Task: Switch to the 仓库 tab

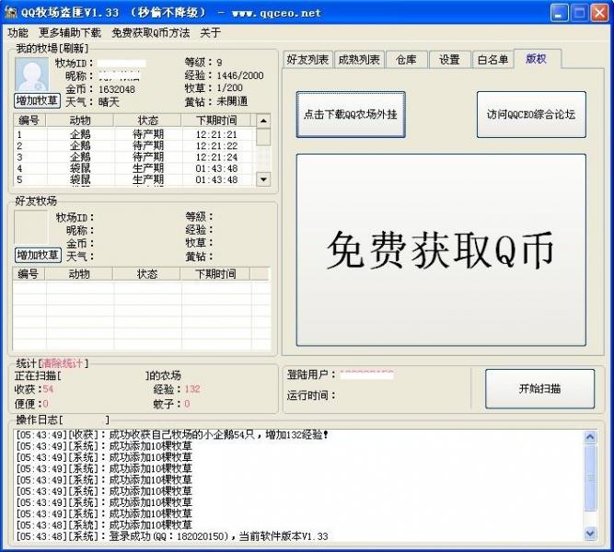Action: click(406, 60)
